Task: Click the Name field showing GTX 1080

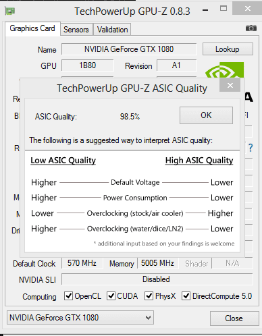Action: 129,49
